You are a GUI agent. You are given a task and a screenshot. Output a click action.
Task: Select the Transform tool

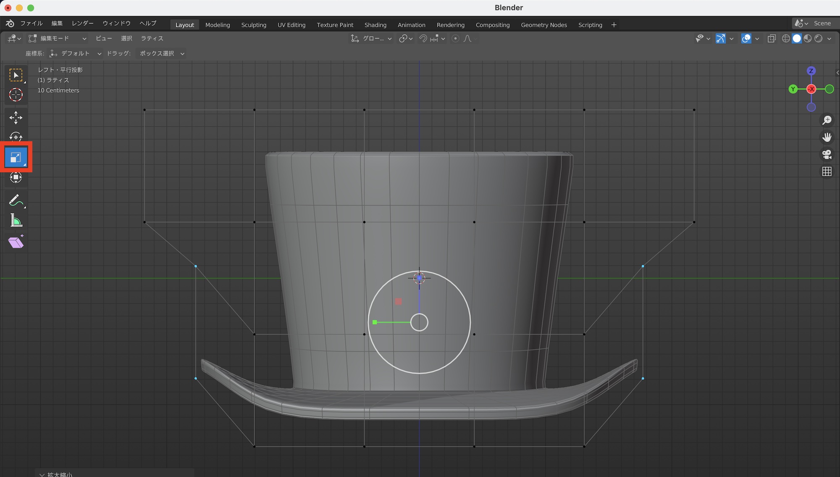click(16, 177)
